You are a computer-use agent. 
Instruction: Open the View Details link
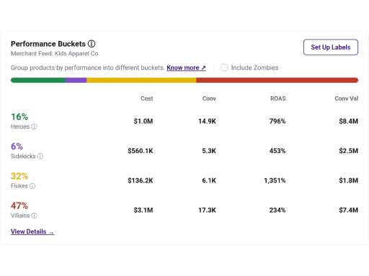(x=32, y=231)
